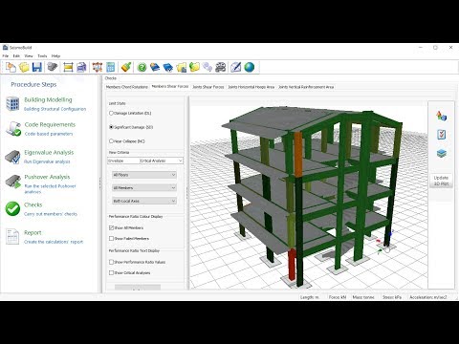Viewport: 459px width, 344px height.
Task: Open the Code Requirements step link
Action: (x=50, y=124)
